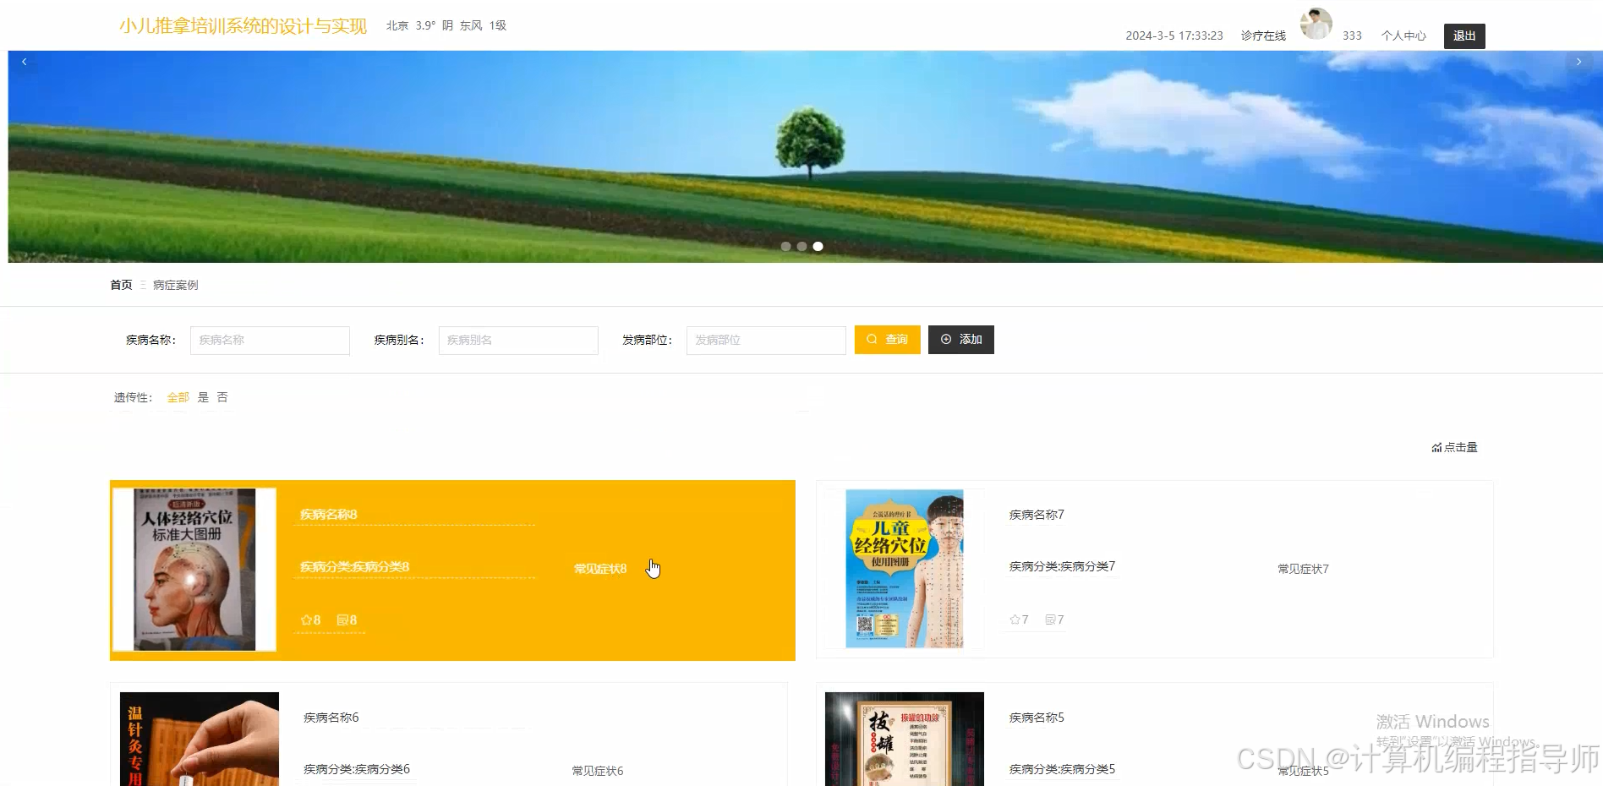Select 是 for the 遗传性 filter
This screenshot has height=786, width=1603.
pos(203,397)
